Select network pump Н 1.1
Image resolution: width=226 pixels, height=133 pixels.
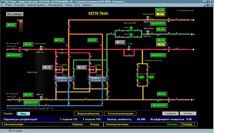140,77
